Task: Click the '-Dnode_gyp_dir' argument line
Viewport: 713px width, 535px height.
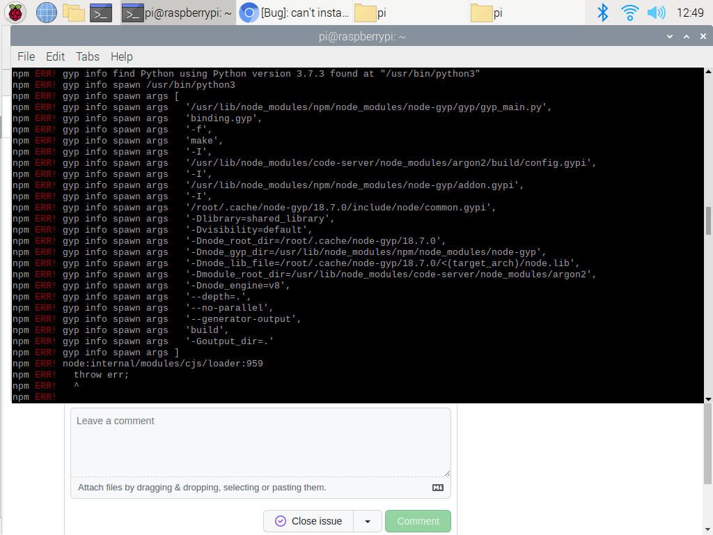Action: point(366,252)
